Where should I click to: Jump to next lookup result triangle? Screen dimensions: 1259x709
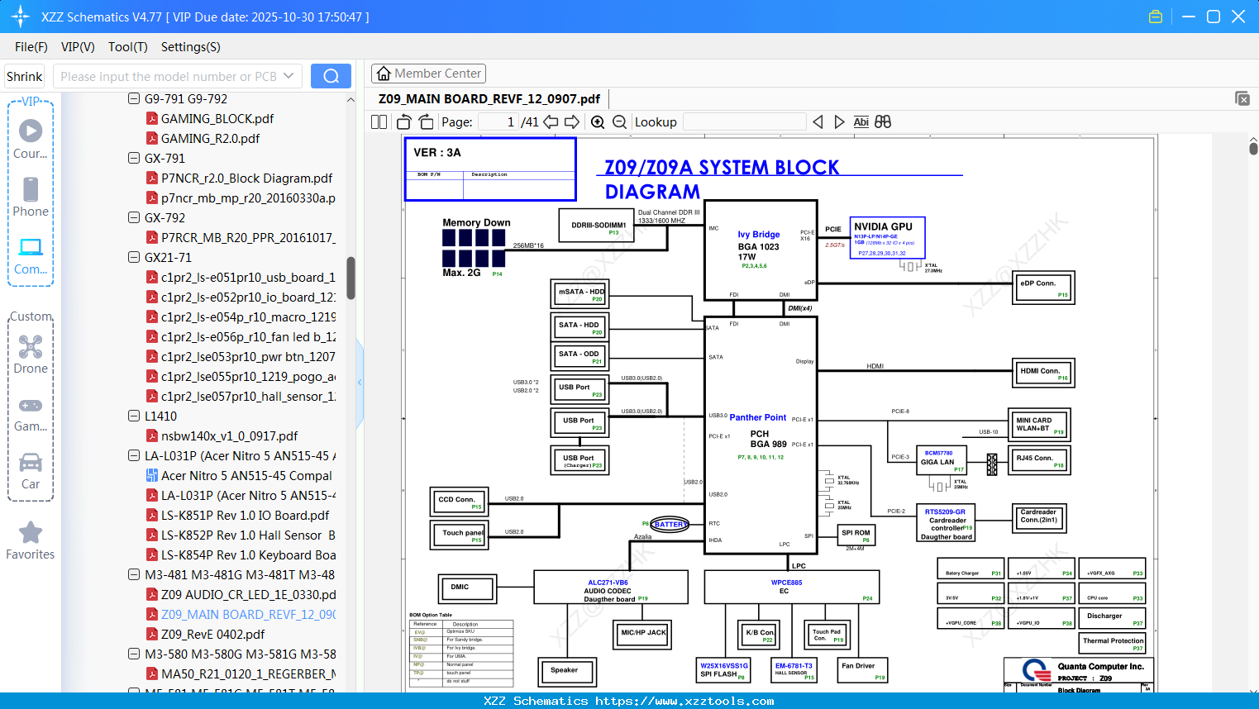point(839,122)
